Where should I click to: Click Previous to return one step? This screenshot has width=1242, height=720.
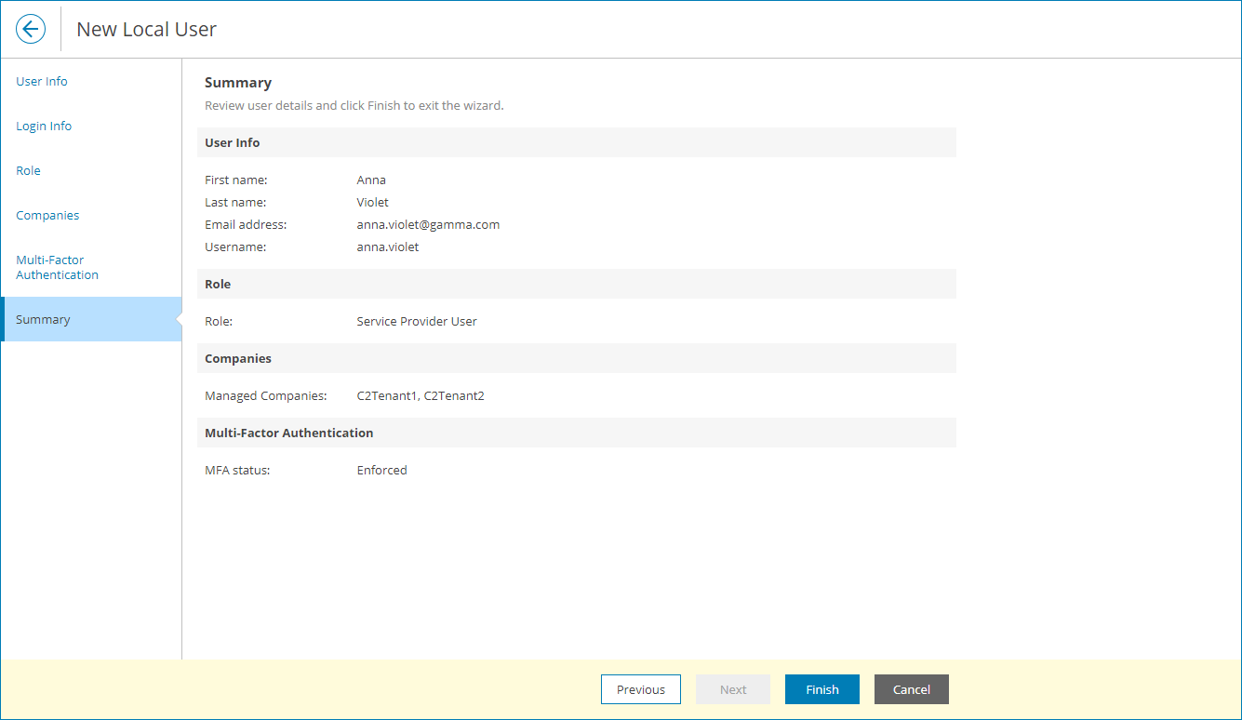tap(640, 689)
